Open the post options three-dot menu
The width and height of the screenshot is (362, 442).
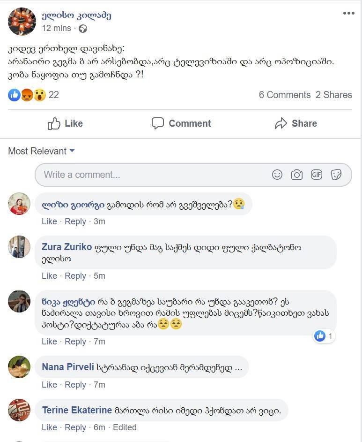[x=348, y=13]
